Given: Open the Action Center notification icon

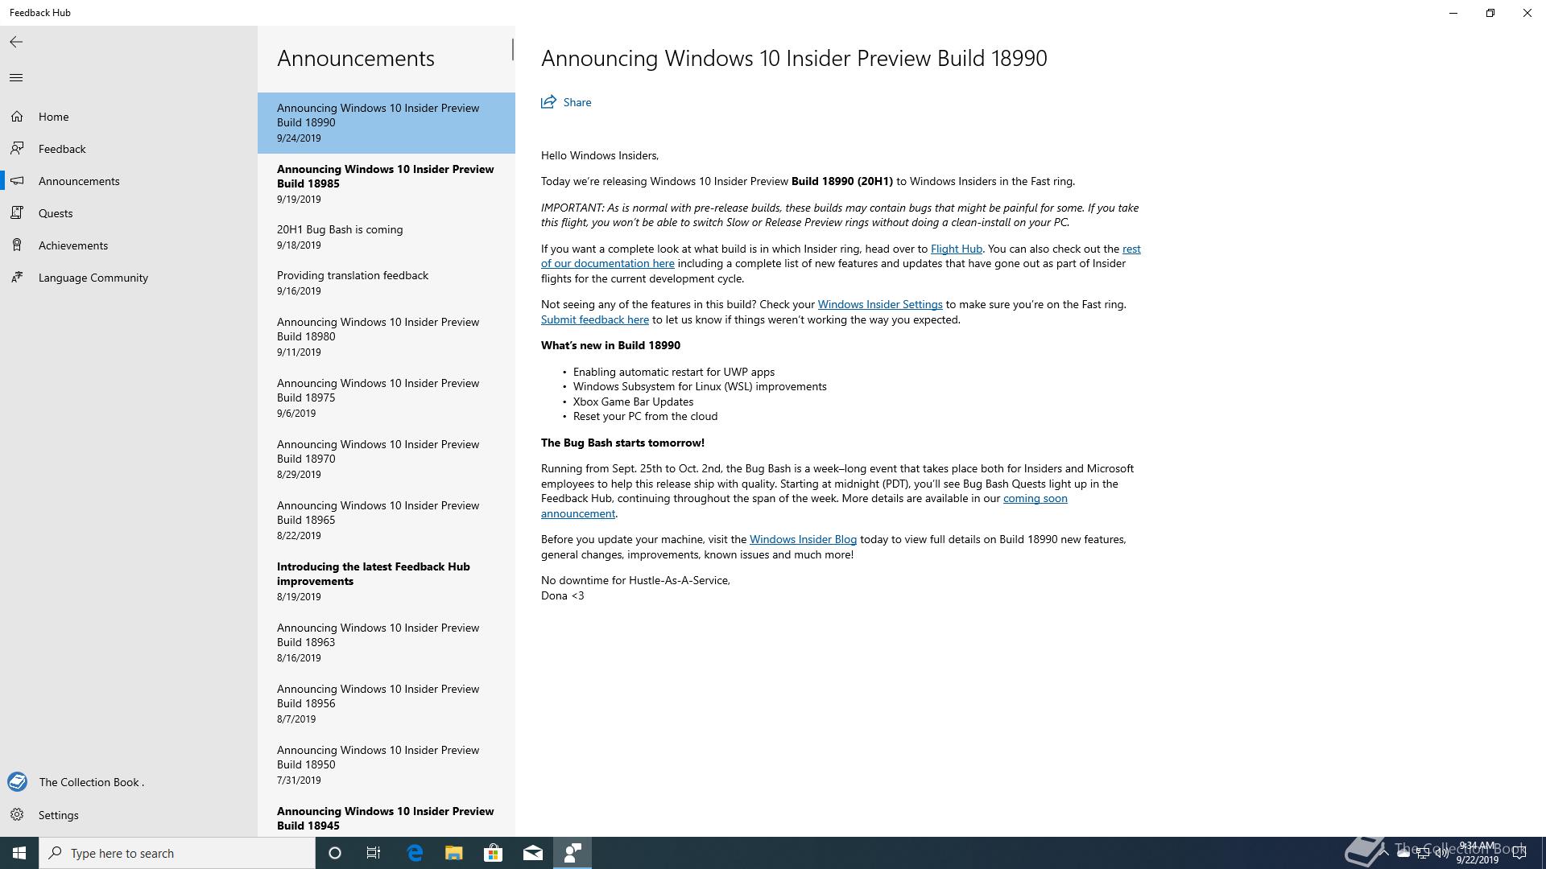Looking at the screenshot, I should click(1519, 853).
